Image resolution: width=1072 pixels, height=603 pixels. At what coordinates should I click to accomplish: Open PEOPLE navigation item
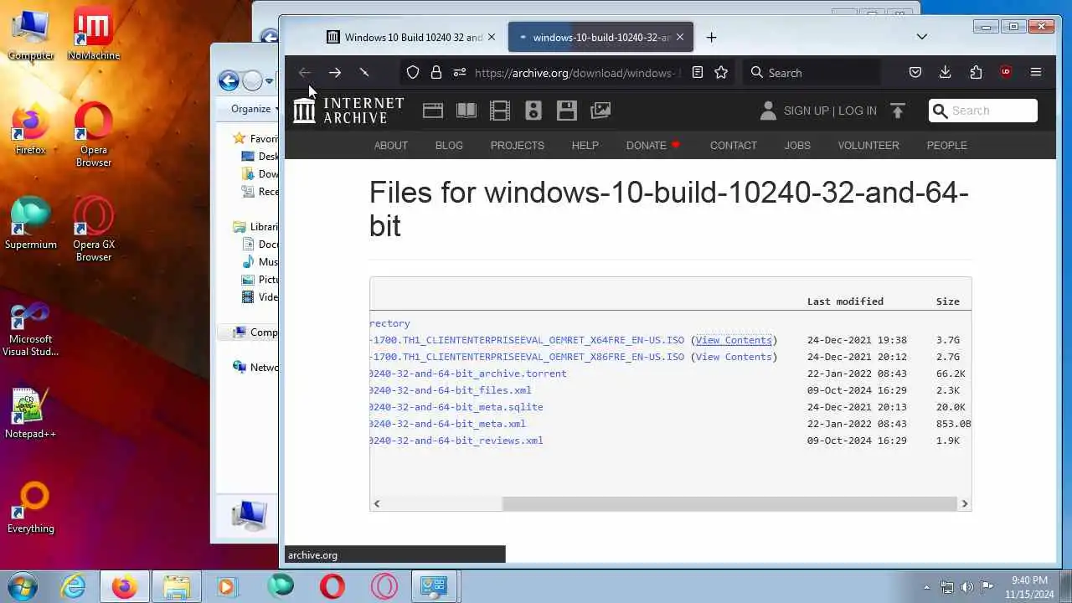(x=947, y=145)
